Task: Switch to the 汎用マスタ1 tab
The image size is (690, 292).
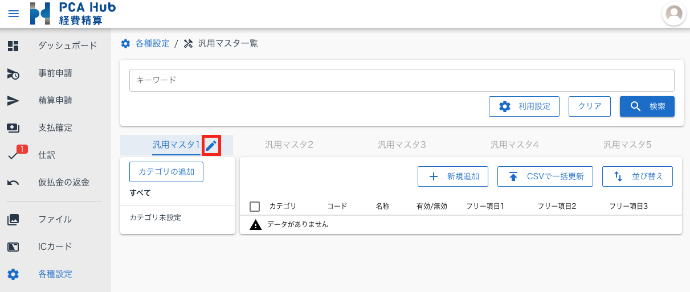Action: (176, 145)
